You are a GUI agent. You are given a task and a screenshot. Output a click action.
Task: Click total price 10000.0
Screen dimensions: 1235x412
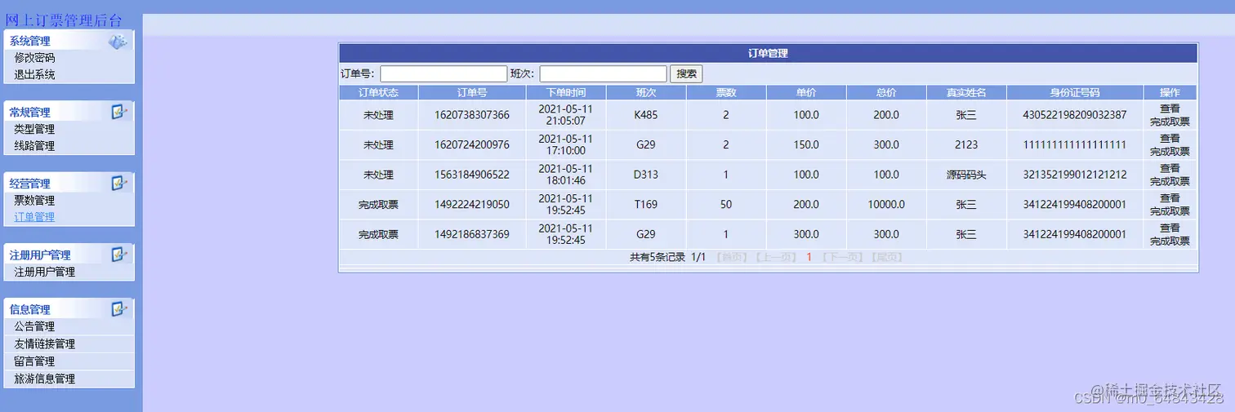coord(886,205)
